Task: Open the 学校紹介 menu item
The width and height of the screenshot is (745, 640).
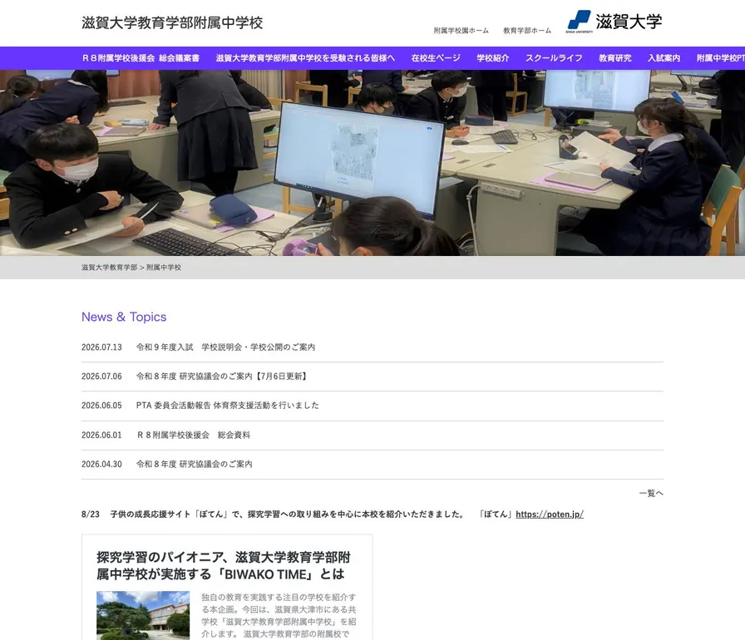Action: tap(493, 58)
